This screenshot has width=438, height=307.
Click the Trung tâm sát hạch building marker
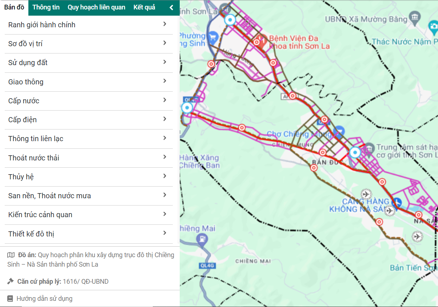(x=369, y=148)
